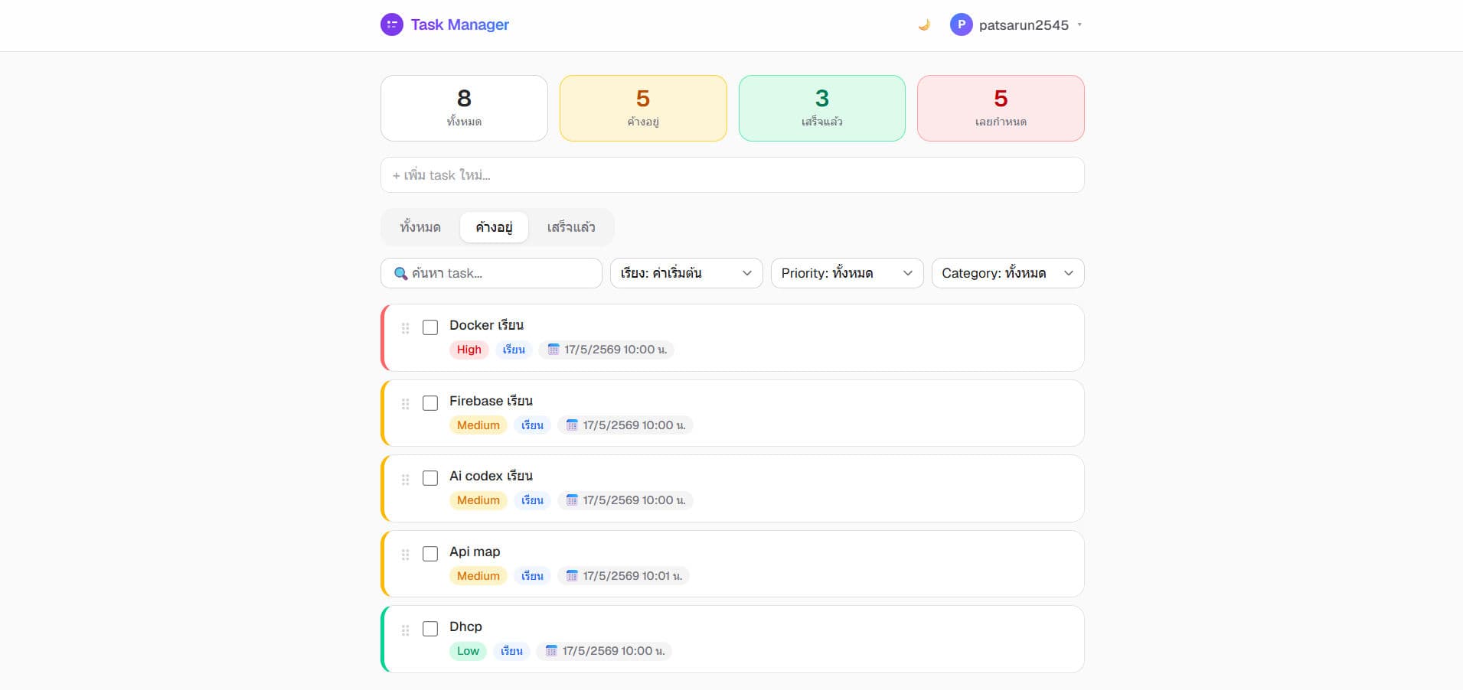This screenshot has height=690, width=1463.
Task: Grab the drag handle of Docker เรียน
Action: [405, 328]
